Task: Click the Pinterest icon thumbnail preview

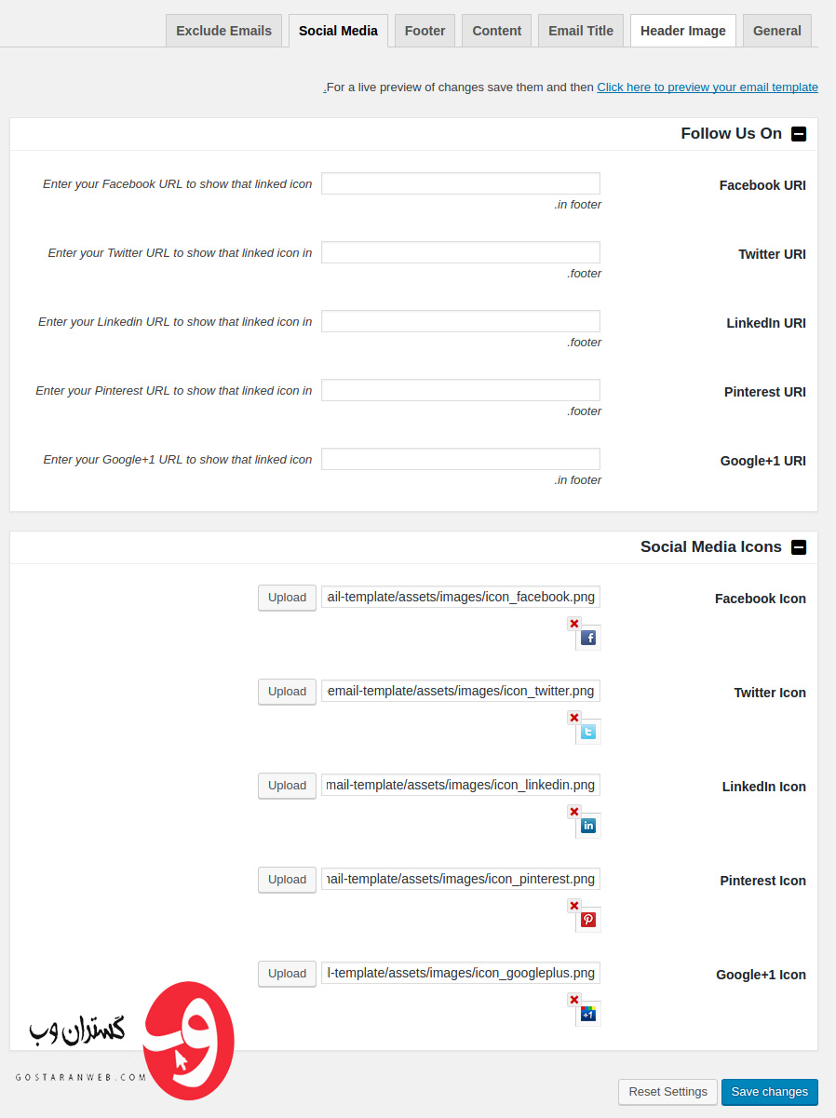Action: tap(588, 920)
